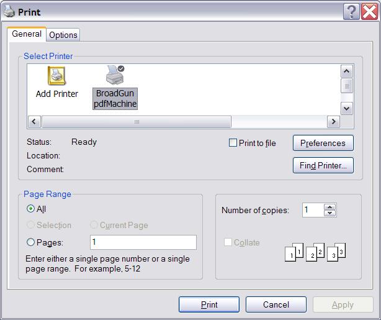Screen dimensions: 381x320
Task: Click the horizontal scrollbar thumb in printer list
Action: pyautogui.click(x=137, y=122)
